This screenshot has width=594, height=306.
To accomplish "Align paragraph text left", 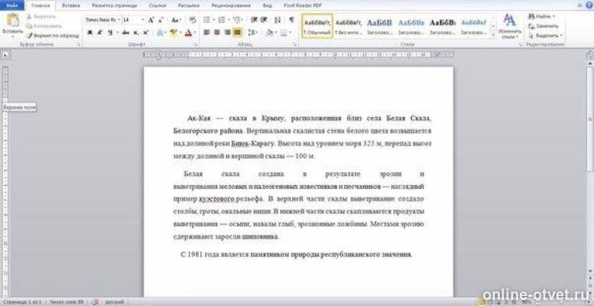I will [207, 33].
